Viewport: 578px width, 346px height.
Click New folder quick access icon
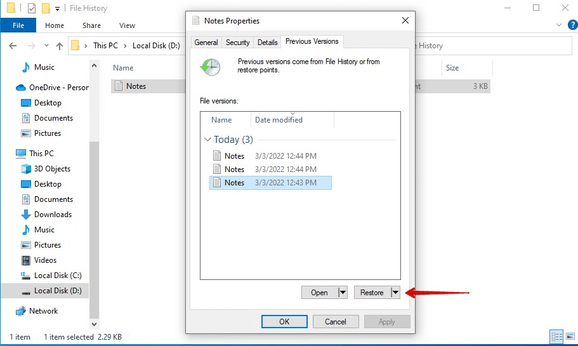point(46,8)
